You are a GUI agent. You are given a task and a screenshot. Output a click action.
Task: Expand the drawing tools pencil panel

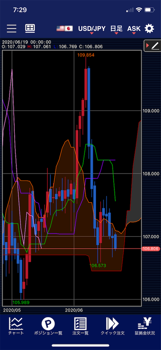tap(153, 46)
